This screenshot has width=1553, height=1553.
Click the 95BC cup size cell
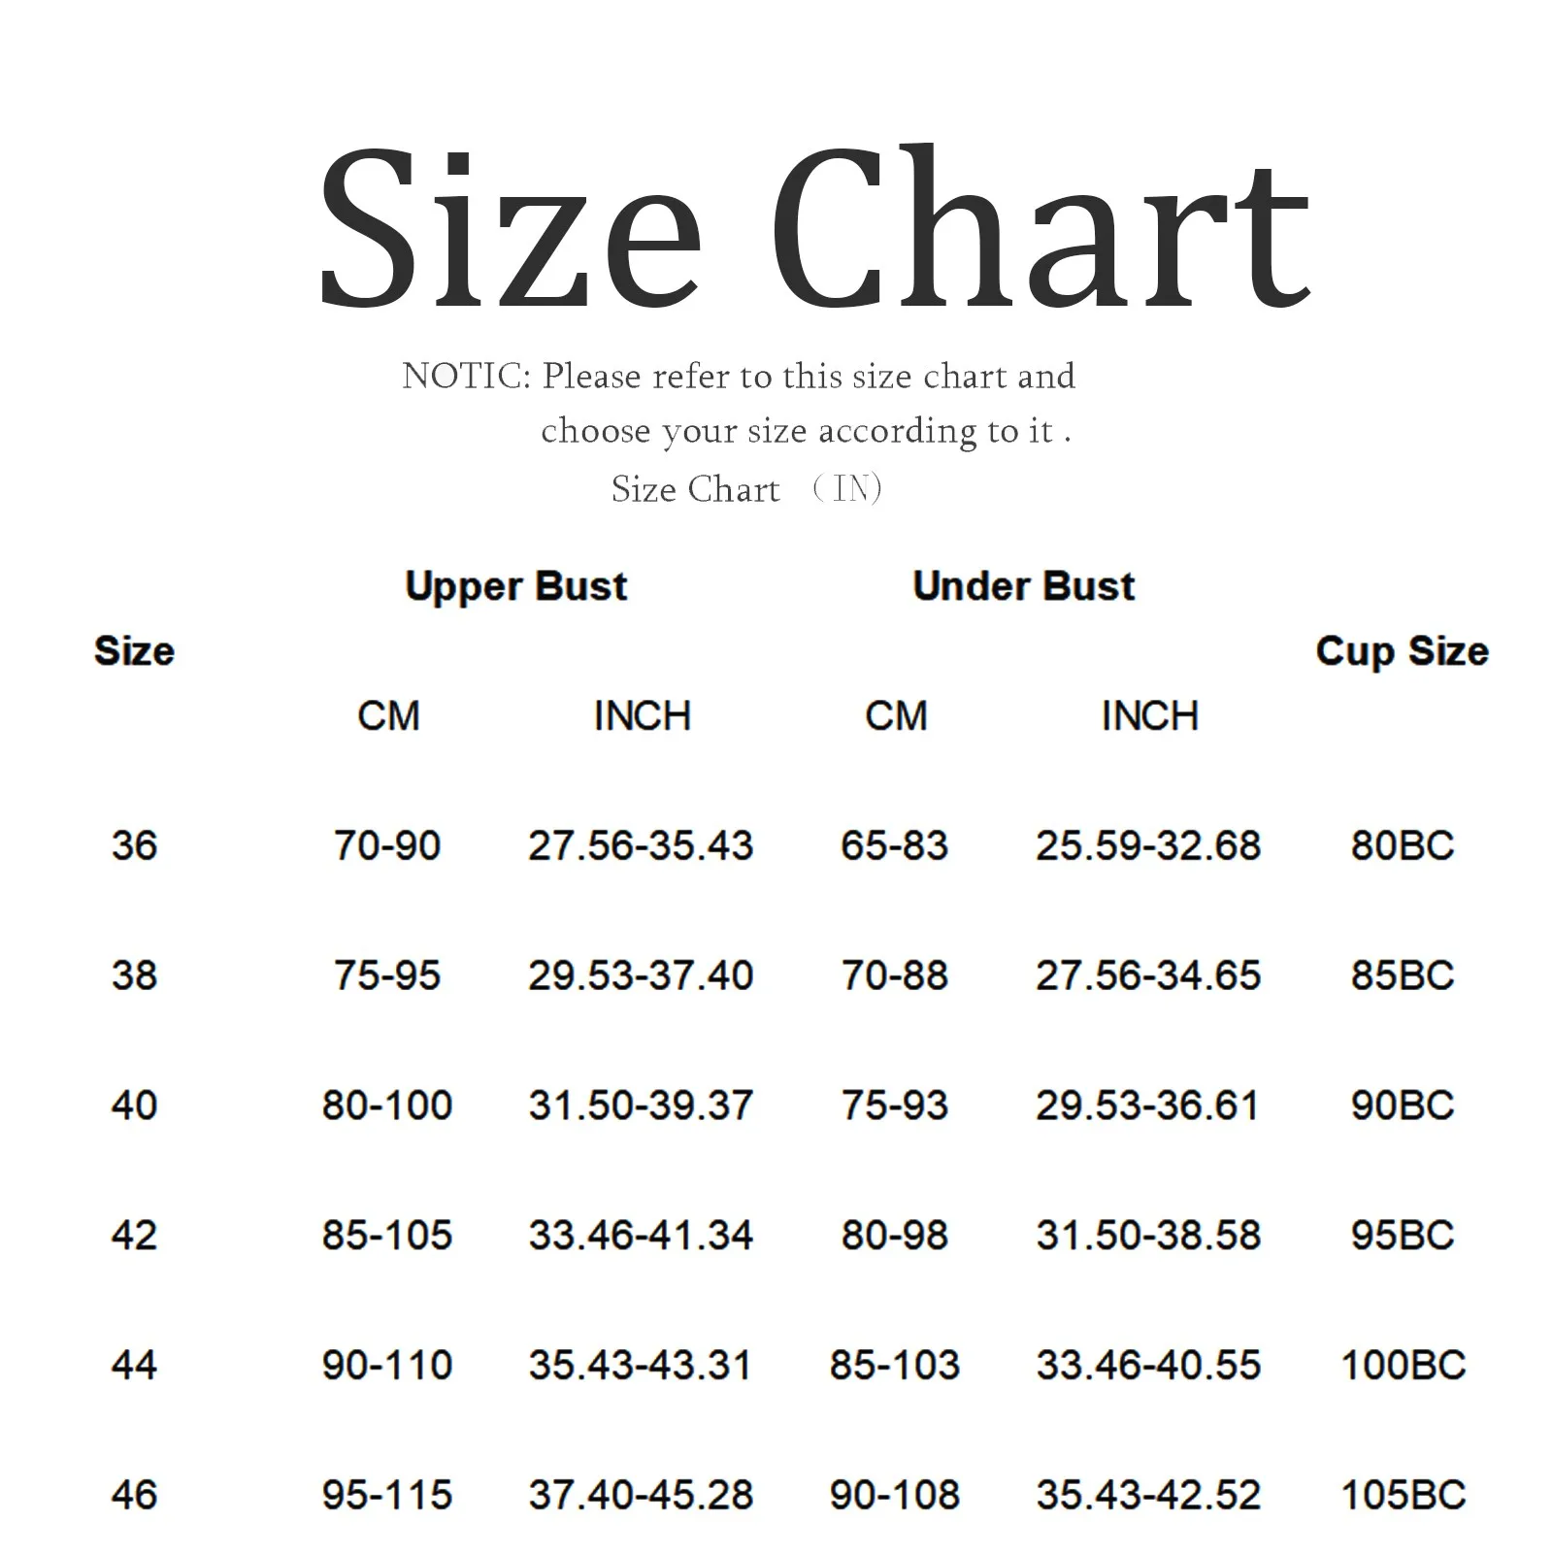coord(1402,1236)
